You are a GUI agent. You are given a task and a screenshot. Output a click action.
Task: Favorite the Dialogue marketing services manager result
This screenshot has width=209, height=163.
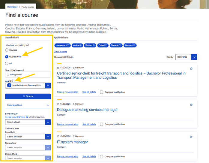[191, 105]
